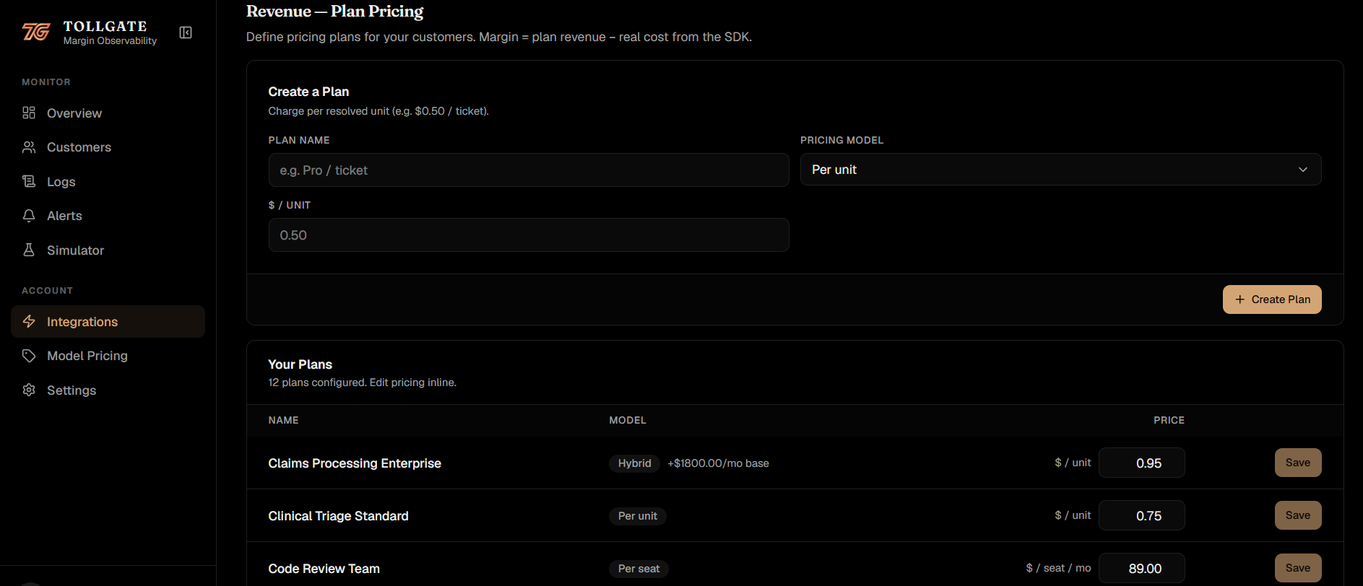Edit the 89.00 seat price field
The width and height of the screenshot is (1363, 586).
tap(1142, 568)
